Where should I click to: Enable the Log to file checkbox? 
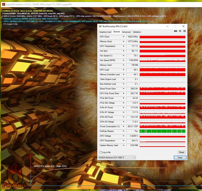coord(101,152)
